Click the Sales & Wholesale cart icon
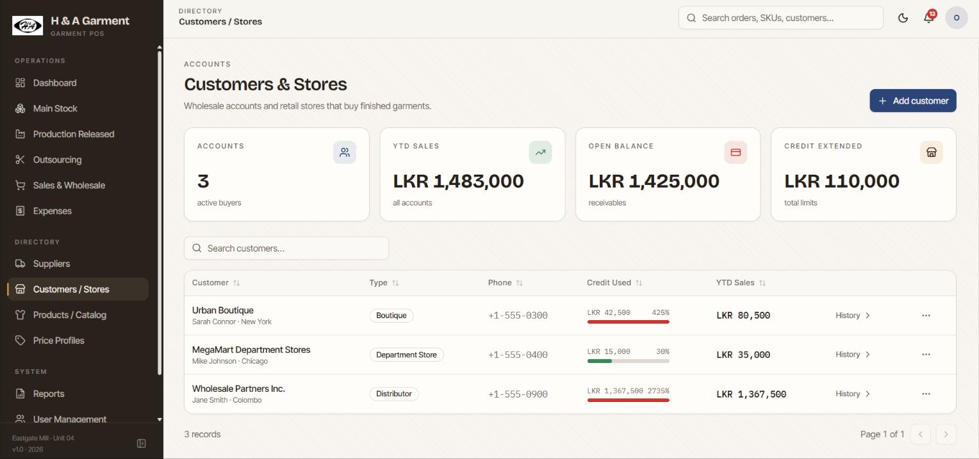The image size is (979, 459). pyautogui.click(x=20, y=185)
